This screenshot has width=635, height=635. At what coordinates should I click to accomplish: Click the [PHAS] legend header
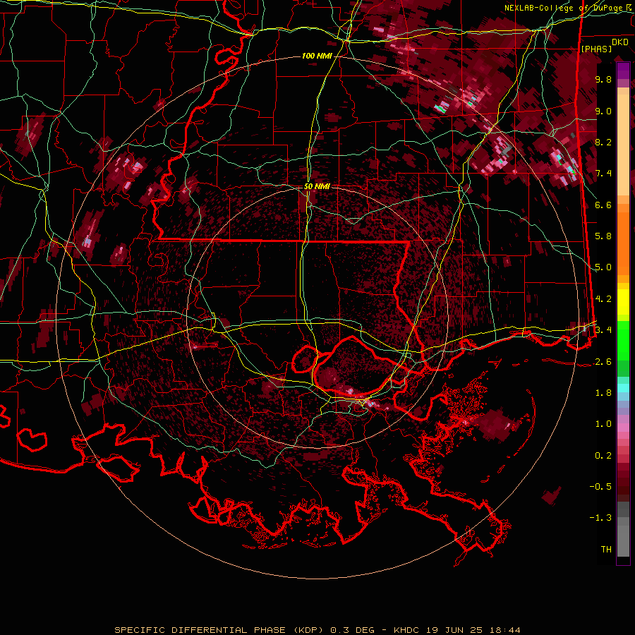pyautogui.click(x=596, y=49)
